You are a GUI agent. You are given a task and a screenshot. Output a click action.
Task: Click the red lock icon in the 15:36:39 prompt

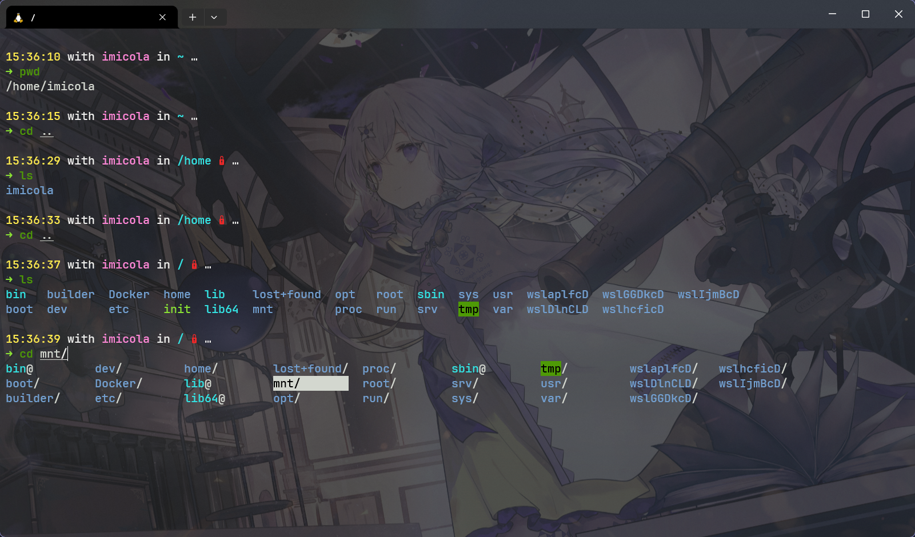(194, 339)
